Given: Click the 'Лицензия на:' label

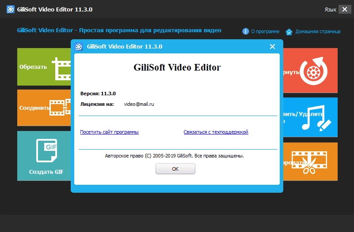Looking at the screenshot, I should click(97, 104).
